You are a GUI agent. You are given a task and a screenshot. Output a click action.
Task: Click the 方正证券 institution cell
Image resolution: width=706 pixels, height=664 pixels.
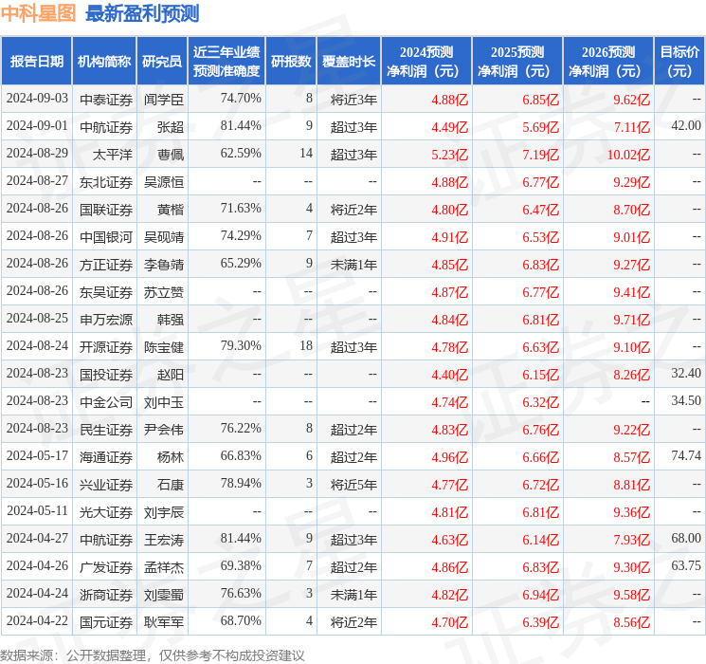106,264
